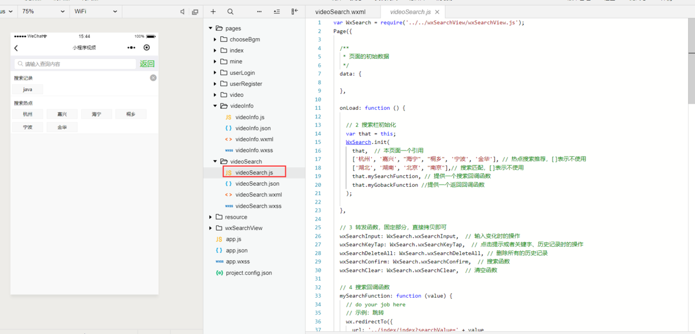Open videoSearch.js in the file tree
This screenshot has height=334, width=695.
tap(254, 172)
